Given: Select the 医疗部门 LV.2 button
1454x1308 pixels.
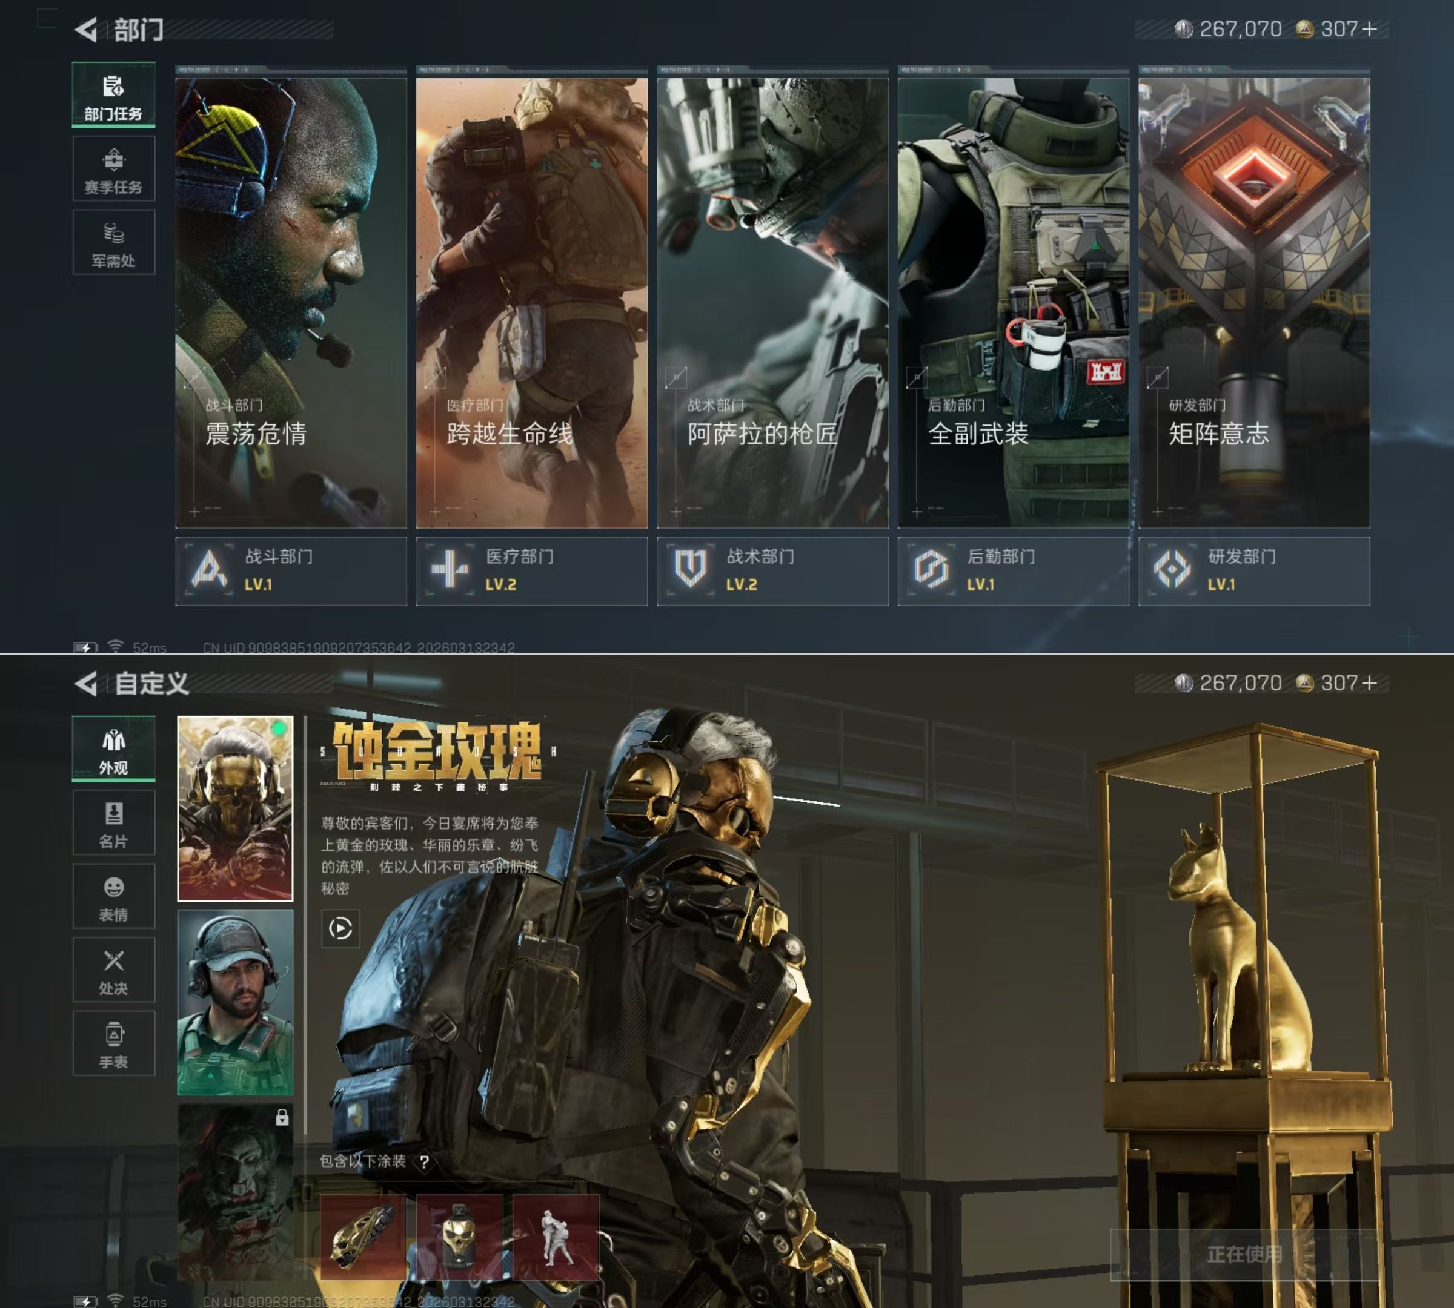Looking at the screenshot, I should point(531,570).
